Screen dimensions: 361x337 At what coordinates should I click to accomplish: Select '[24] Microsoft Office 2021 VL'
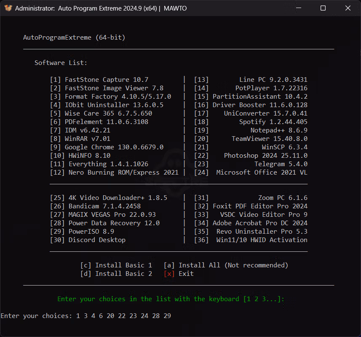tap(251, 173)
